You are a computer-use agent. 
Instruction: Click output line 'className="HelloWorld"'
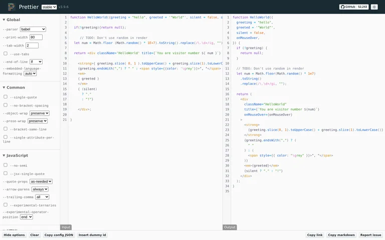click(x=265, y=104)
